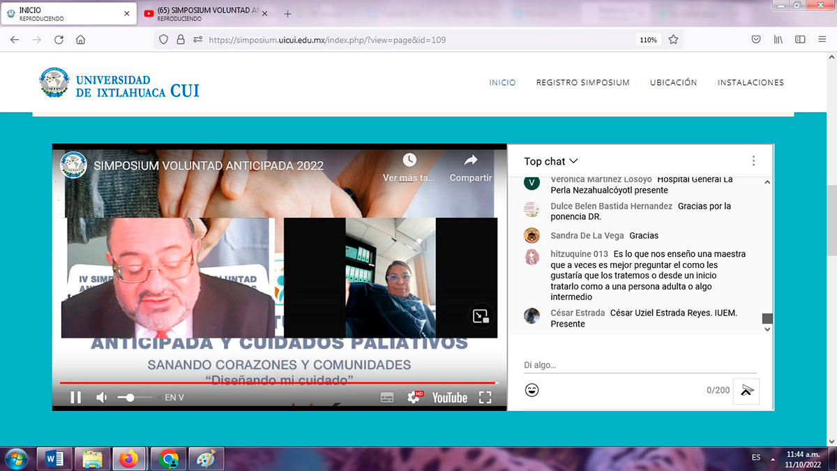Image resolution: width=837 pixels, height=471 pixels.
Task: Open the REGISTRO SIMPOSIUM menu item
Action: pyautogui.click(x=582, y=82)
